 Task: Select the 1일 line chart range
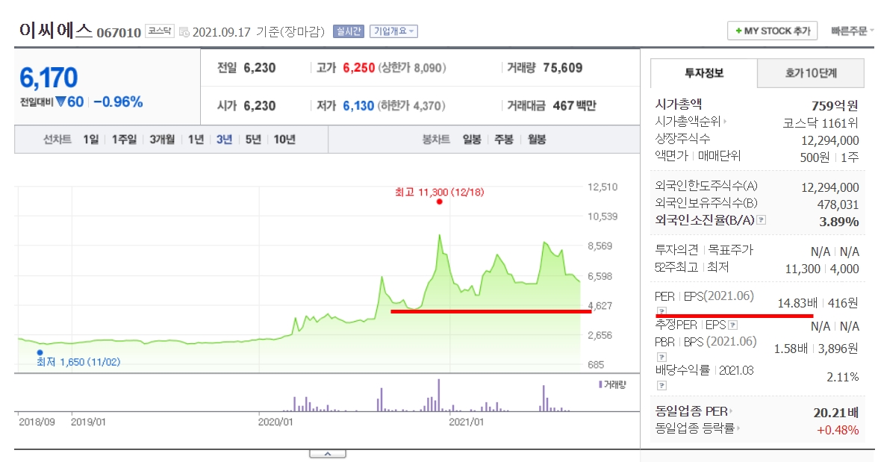pyautogui.click(x=91, y=140)
